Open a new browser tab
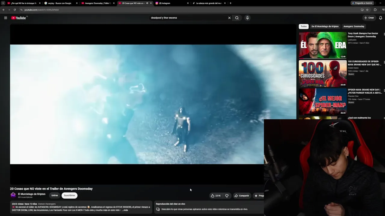This screenshot has width=385, height=216. 230,3
